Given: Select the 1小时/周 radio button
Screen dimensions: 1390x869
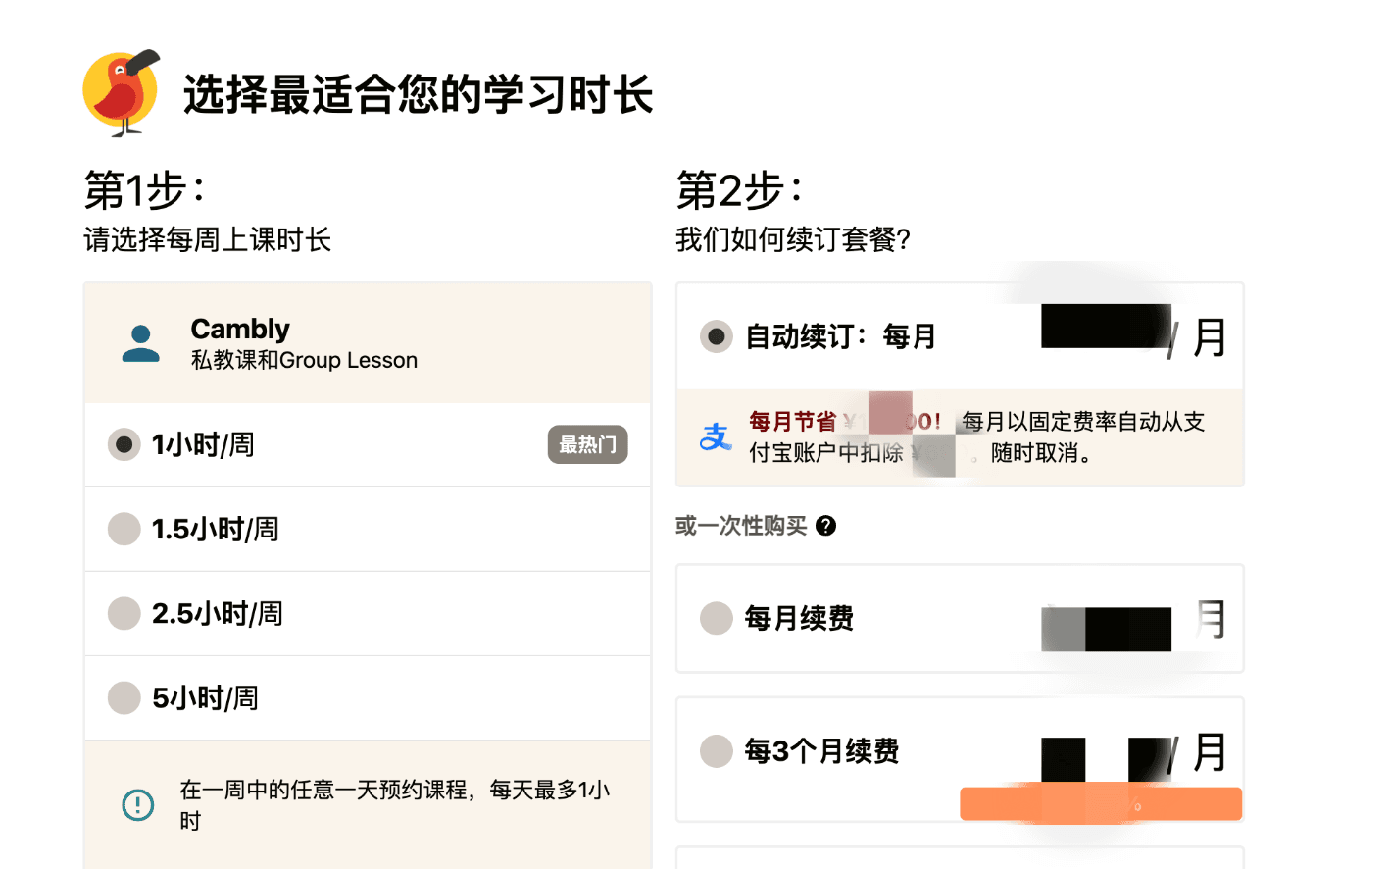Looking at the screenshot, I should [124, 444].
